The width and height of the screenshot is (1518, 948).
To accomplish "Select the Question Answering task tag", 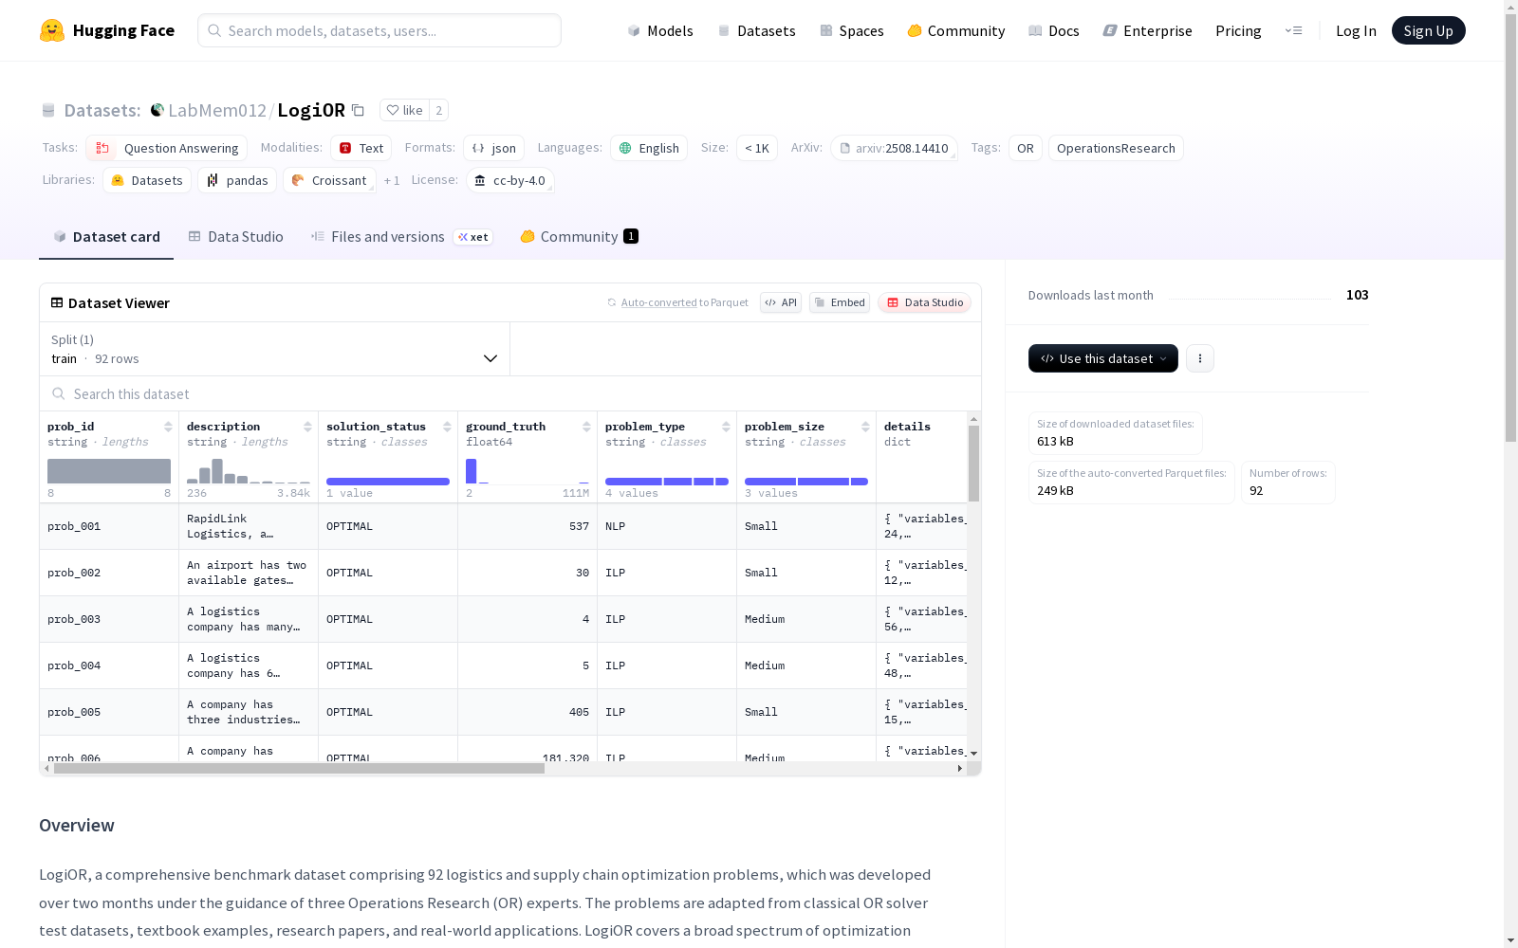I will (166, 148).
